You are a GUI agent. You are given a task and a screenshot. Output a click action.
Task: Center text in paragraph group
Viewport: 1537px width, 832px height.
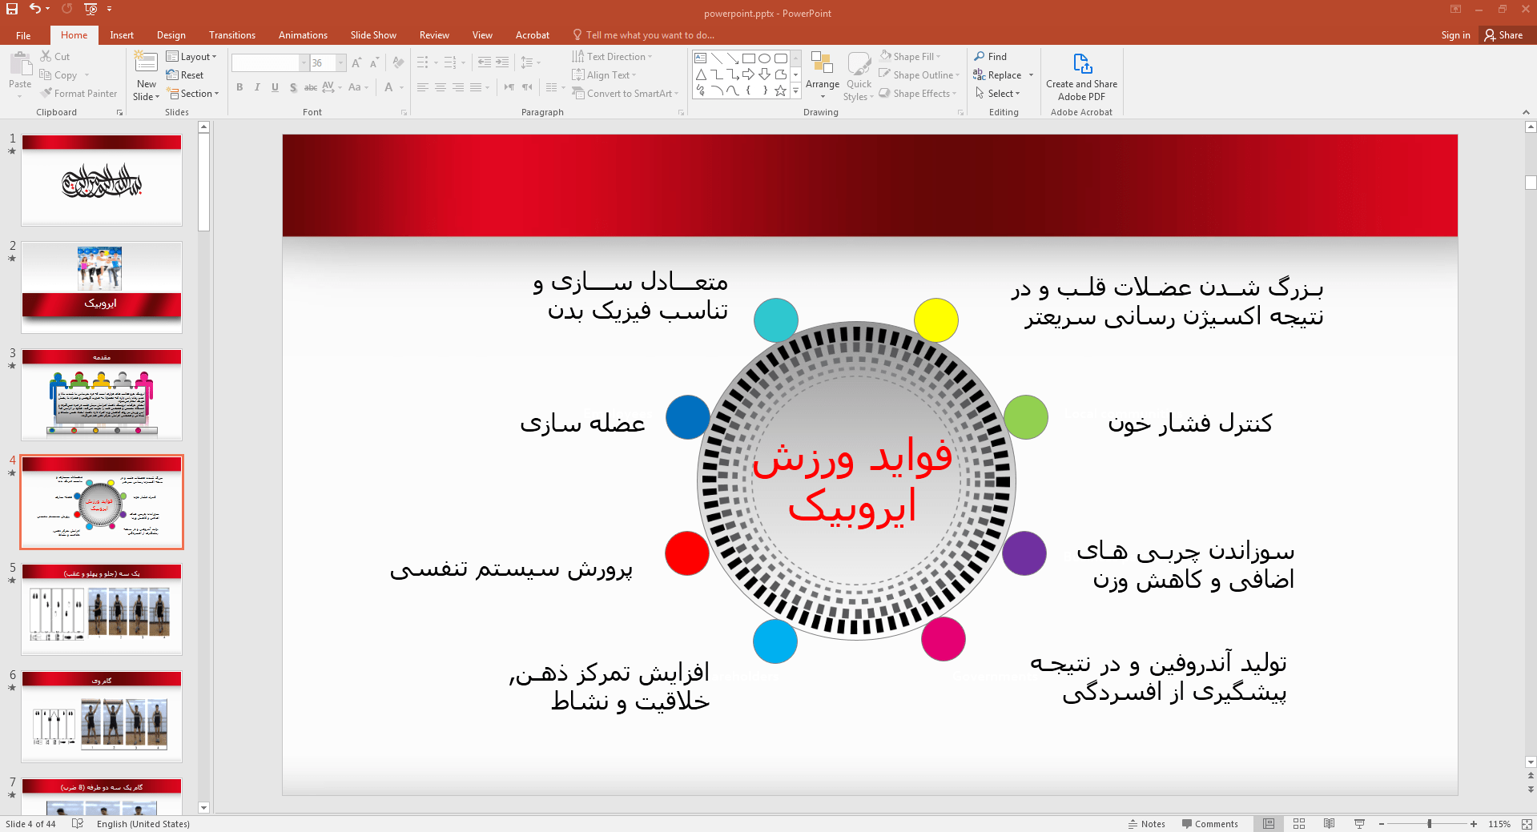point(441,87)
